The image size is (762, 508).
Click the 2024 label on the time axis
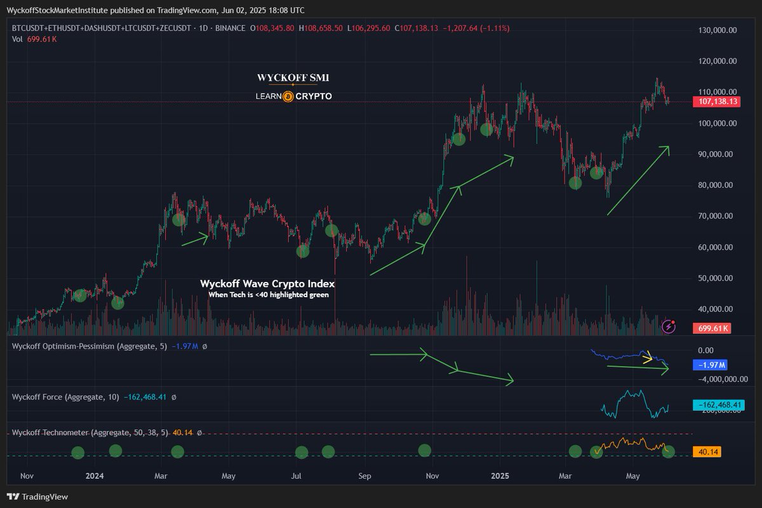(x=95, y=475)
